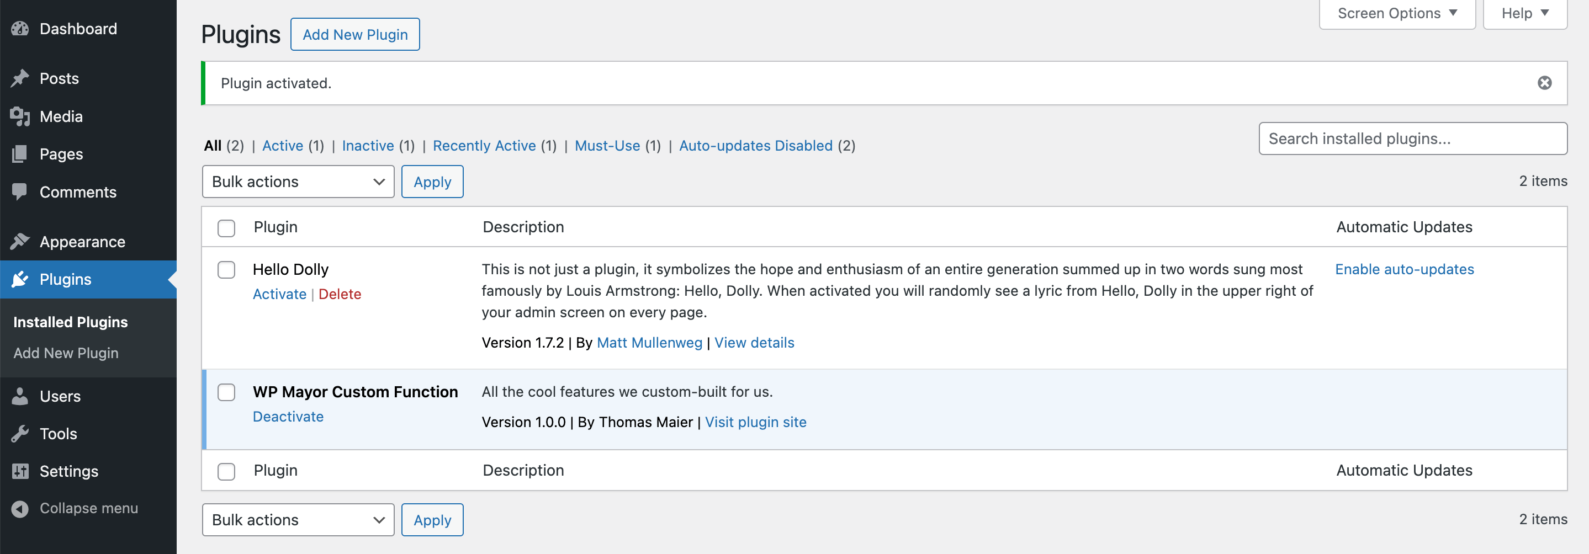Click Enable auto-updates for Hello Dolly

click(x=1404, y=269)
